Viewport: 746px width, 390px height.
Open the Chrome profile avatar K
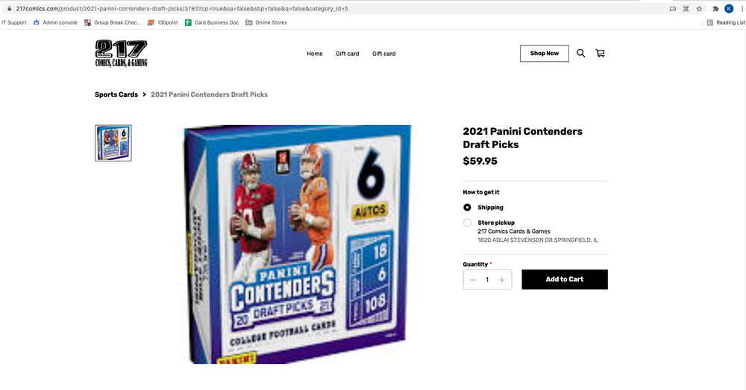click(x=729, y=8)
